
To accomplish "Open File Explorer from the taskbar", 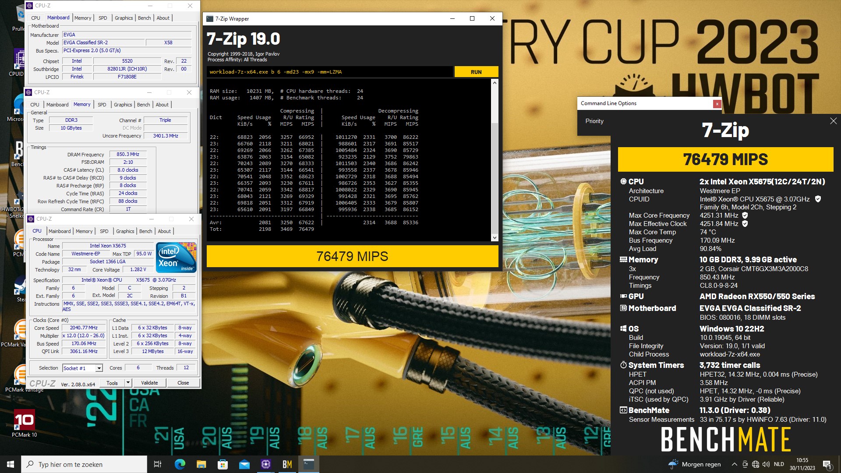I will [201, 464].
